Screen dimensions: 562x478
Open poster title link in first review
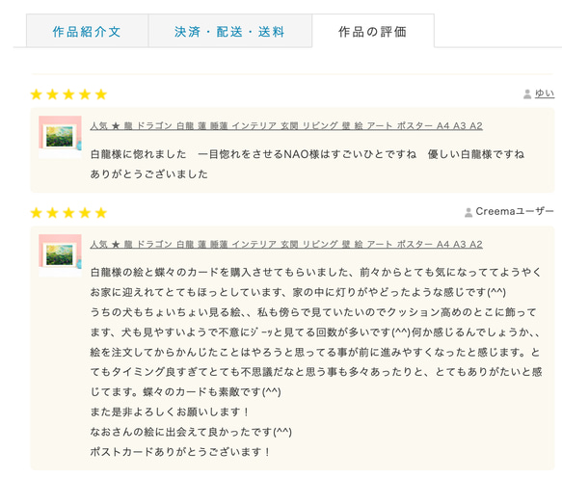(286, 126)
